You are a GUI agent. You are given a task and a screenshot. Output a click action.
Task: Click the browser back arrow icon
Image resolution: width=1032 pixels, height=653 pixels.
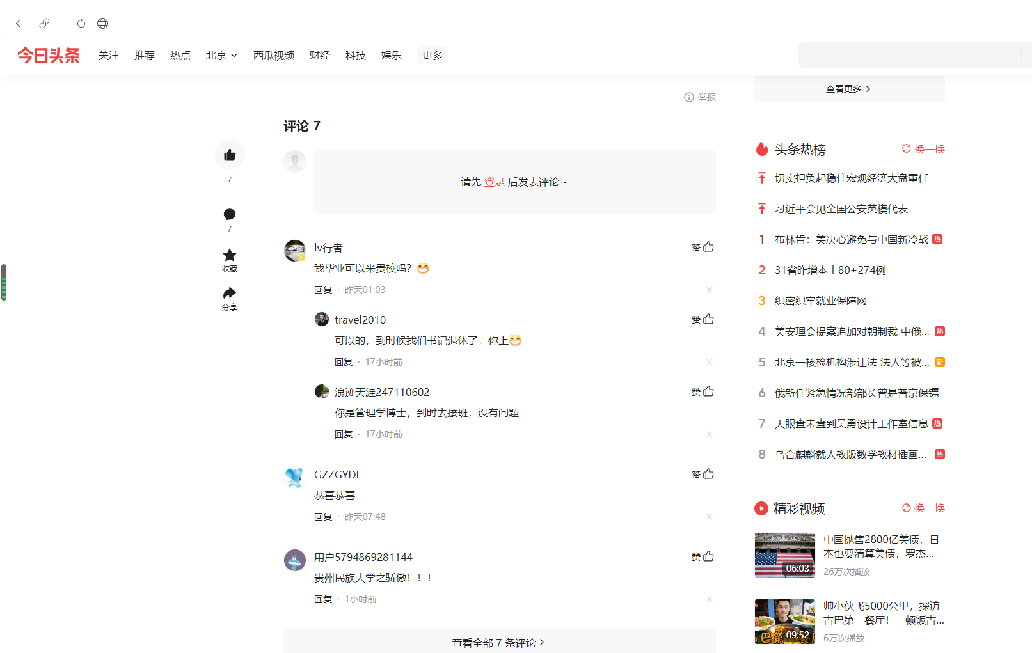coord(19,24)
